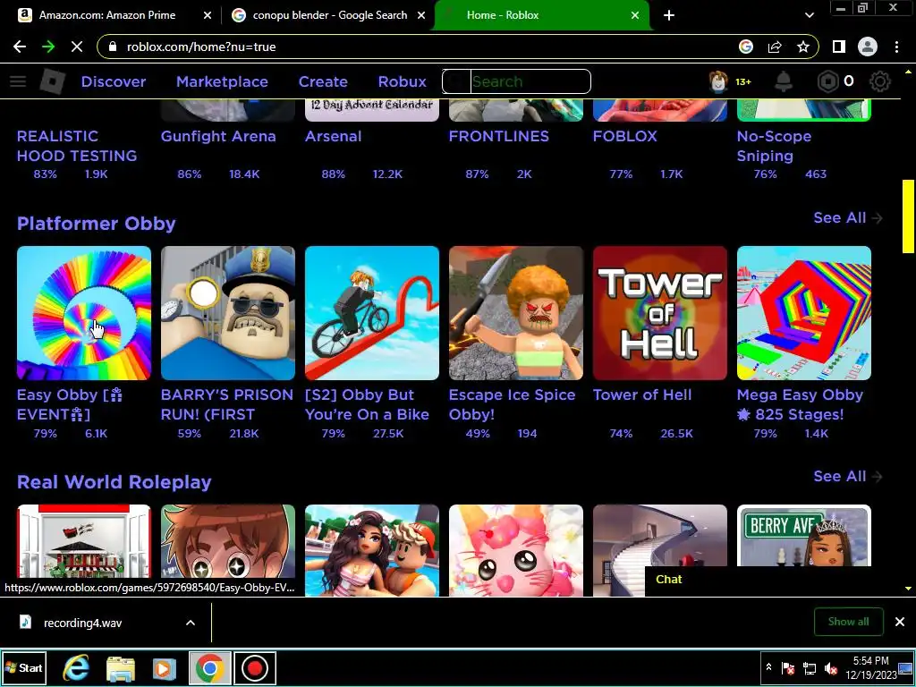The image size is (916, 687).
Task: Click the FRONTLINES game title
Action: pos(499,137)
